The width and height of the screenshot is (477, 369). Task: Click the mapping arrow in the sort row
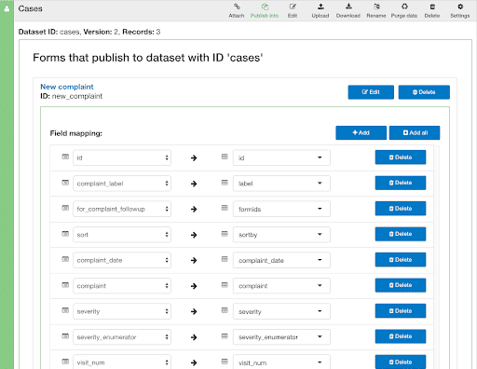click(x=194, y=235)
